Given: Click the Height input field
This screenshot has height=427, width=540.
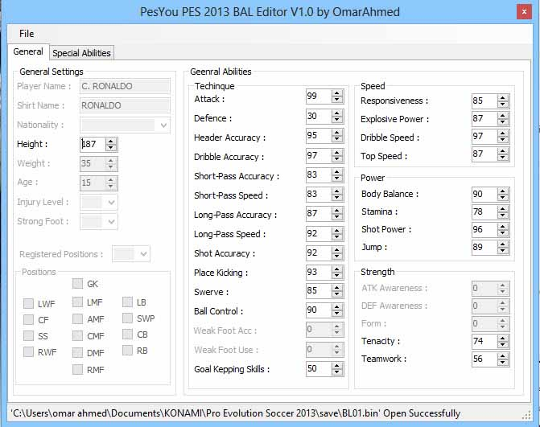Looking at the screenshot, I should point(93,144).
